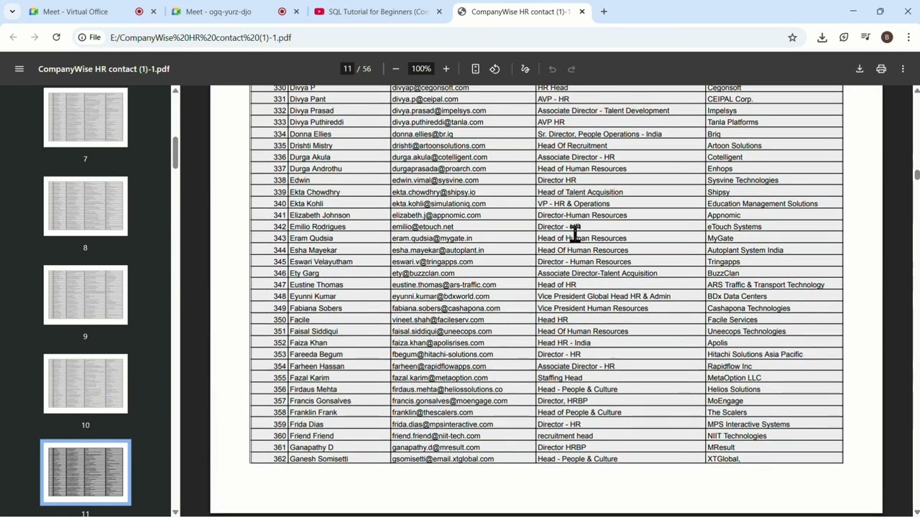Screen dimensions: 920x517
Task: Open page 7 thumbnail
Action: (x=86, y=118)
